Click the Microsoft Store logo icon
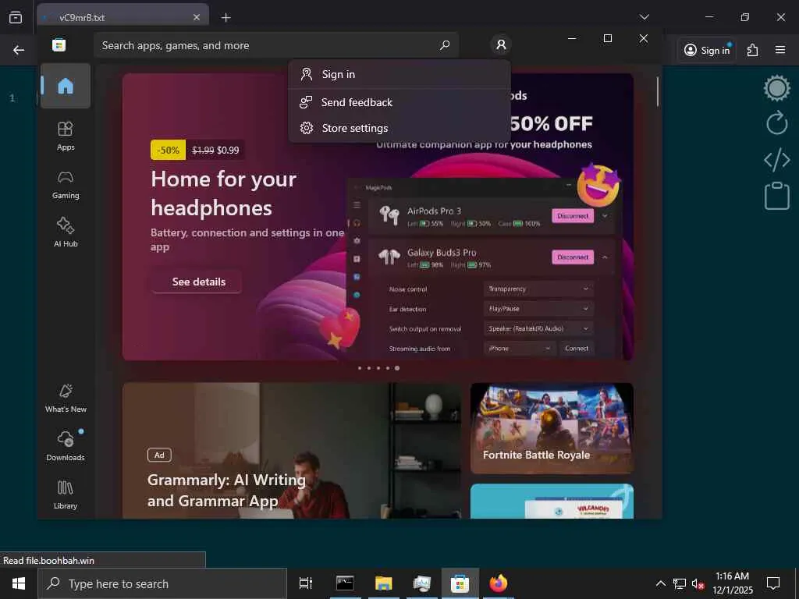The width and height of the screenshot is (799, 599). pyautogui.click(x=59, y=45)
